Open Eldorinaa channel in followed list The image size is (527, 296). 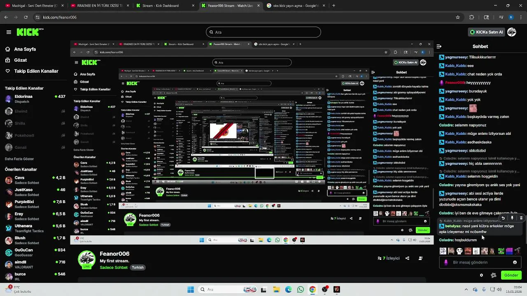click(35, 99)
